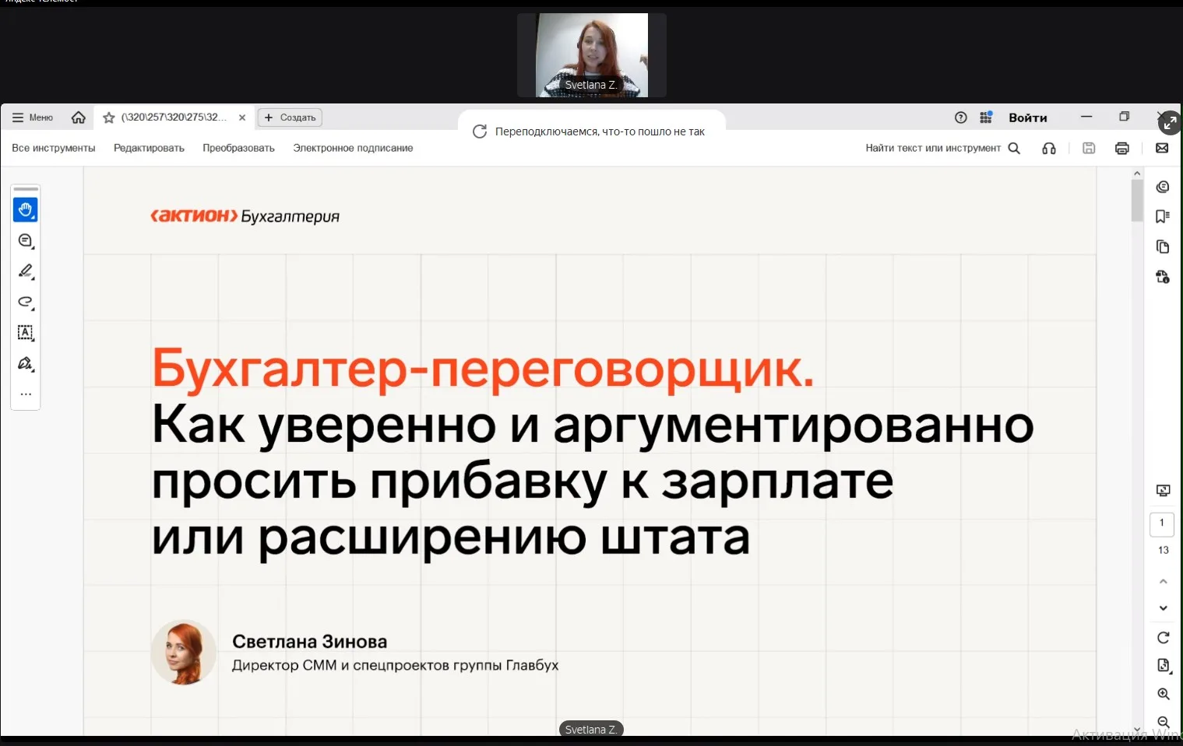Select the Add text box tool
The width and height of the screenshot is (1183, 746).
(26, 333)
